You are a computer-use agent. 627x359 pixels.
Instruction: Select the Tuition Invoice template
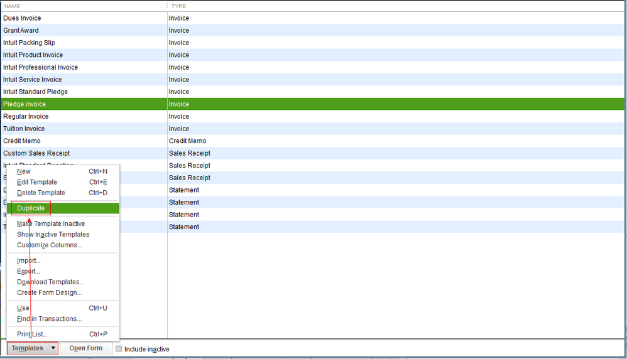pos(24,129)
